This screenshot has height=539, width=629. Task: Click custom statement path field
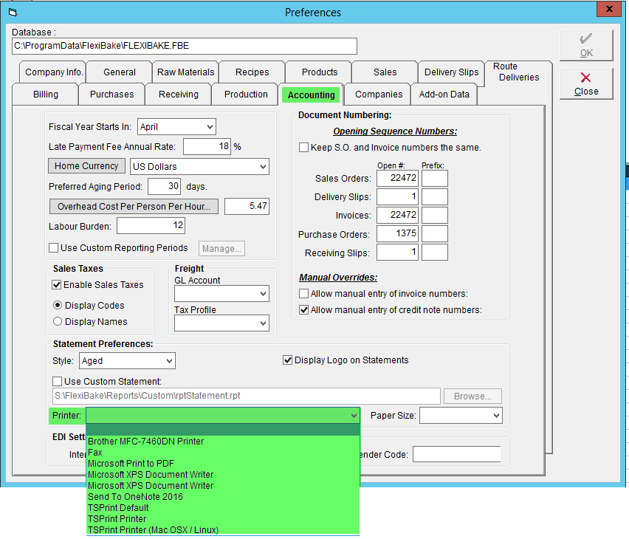point(247,396)
